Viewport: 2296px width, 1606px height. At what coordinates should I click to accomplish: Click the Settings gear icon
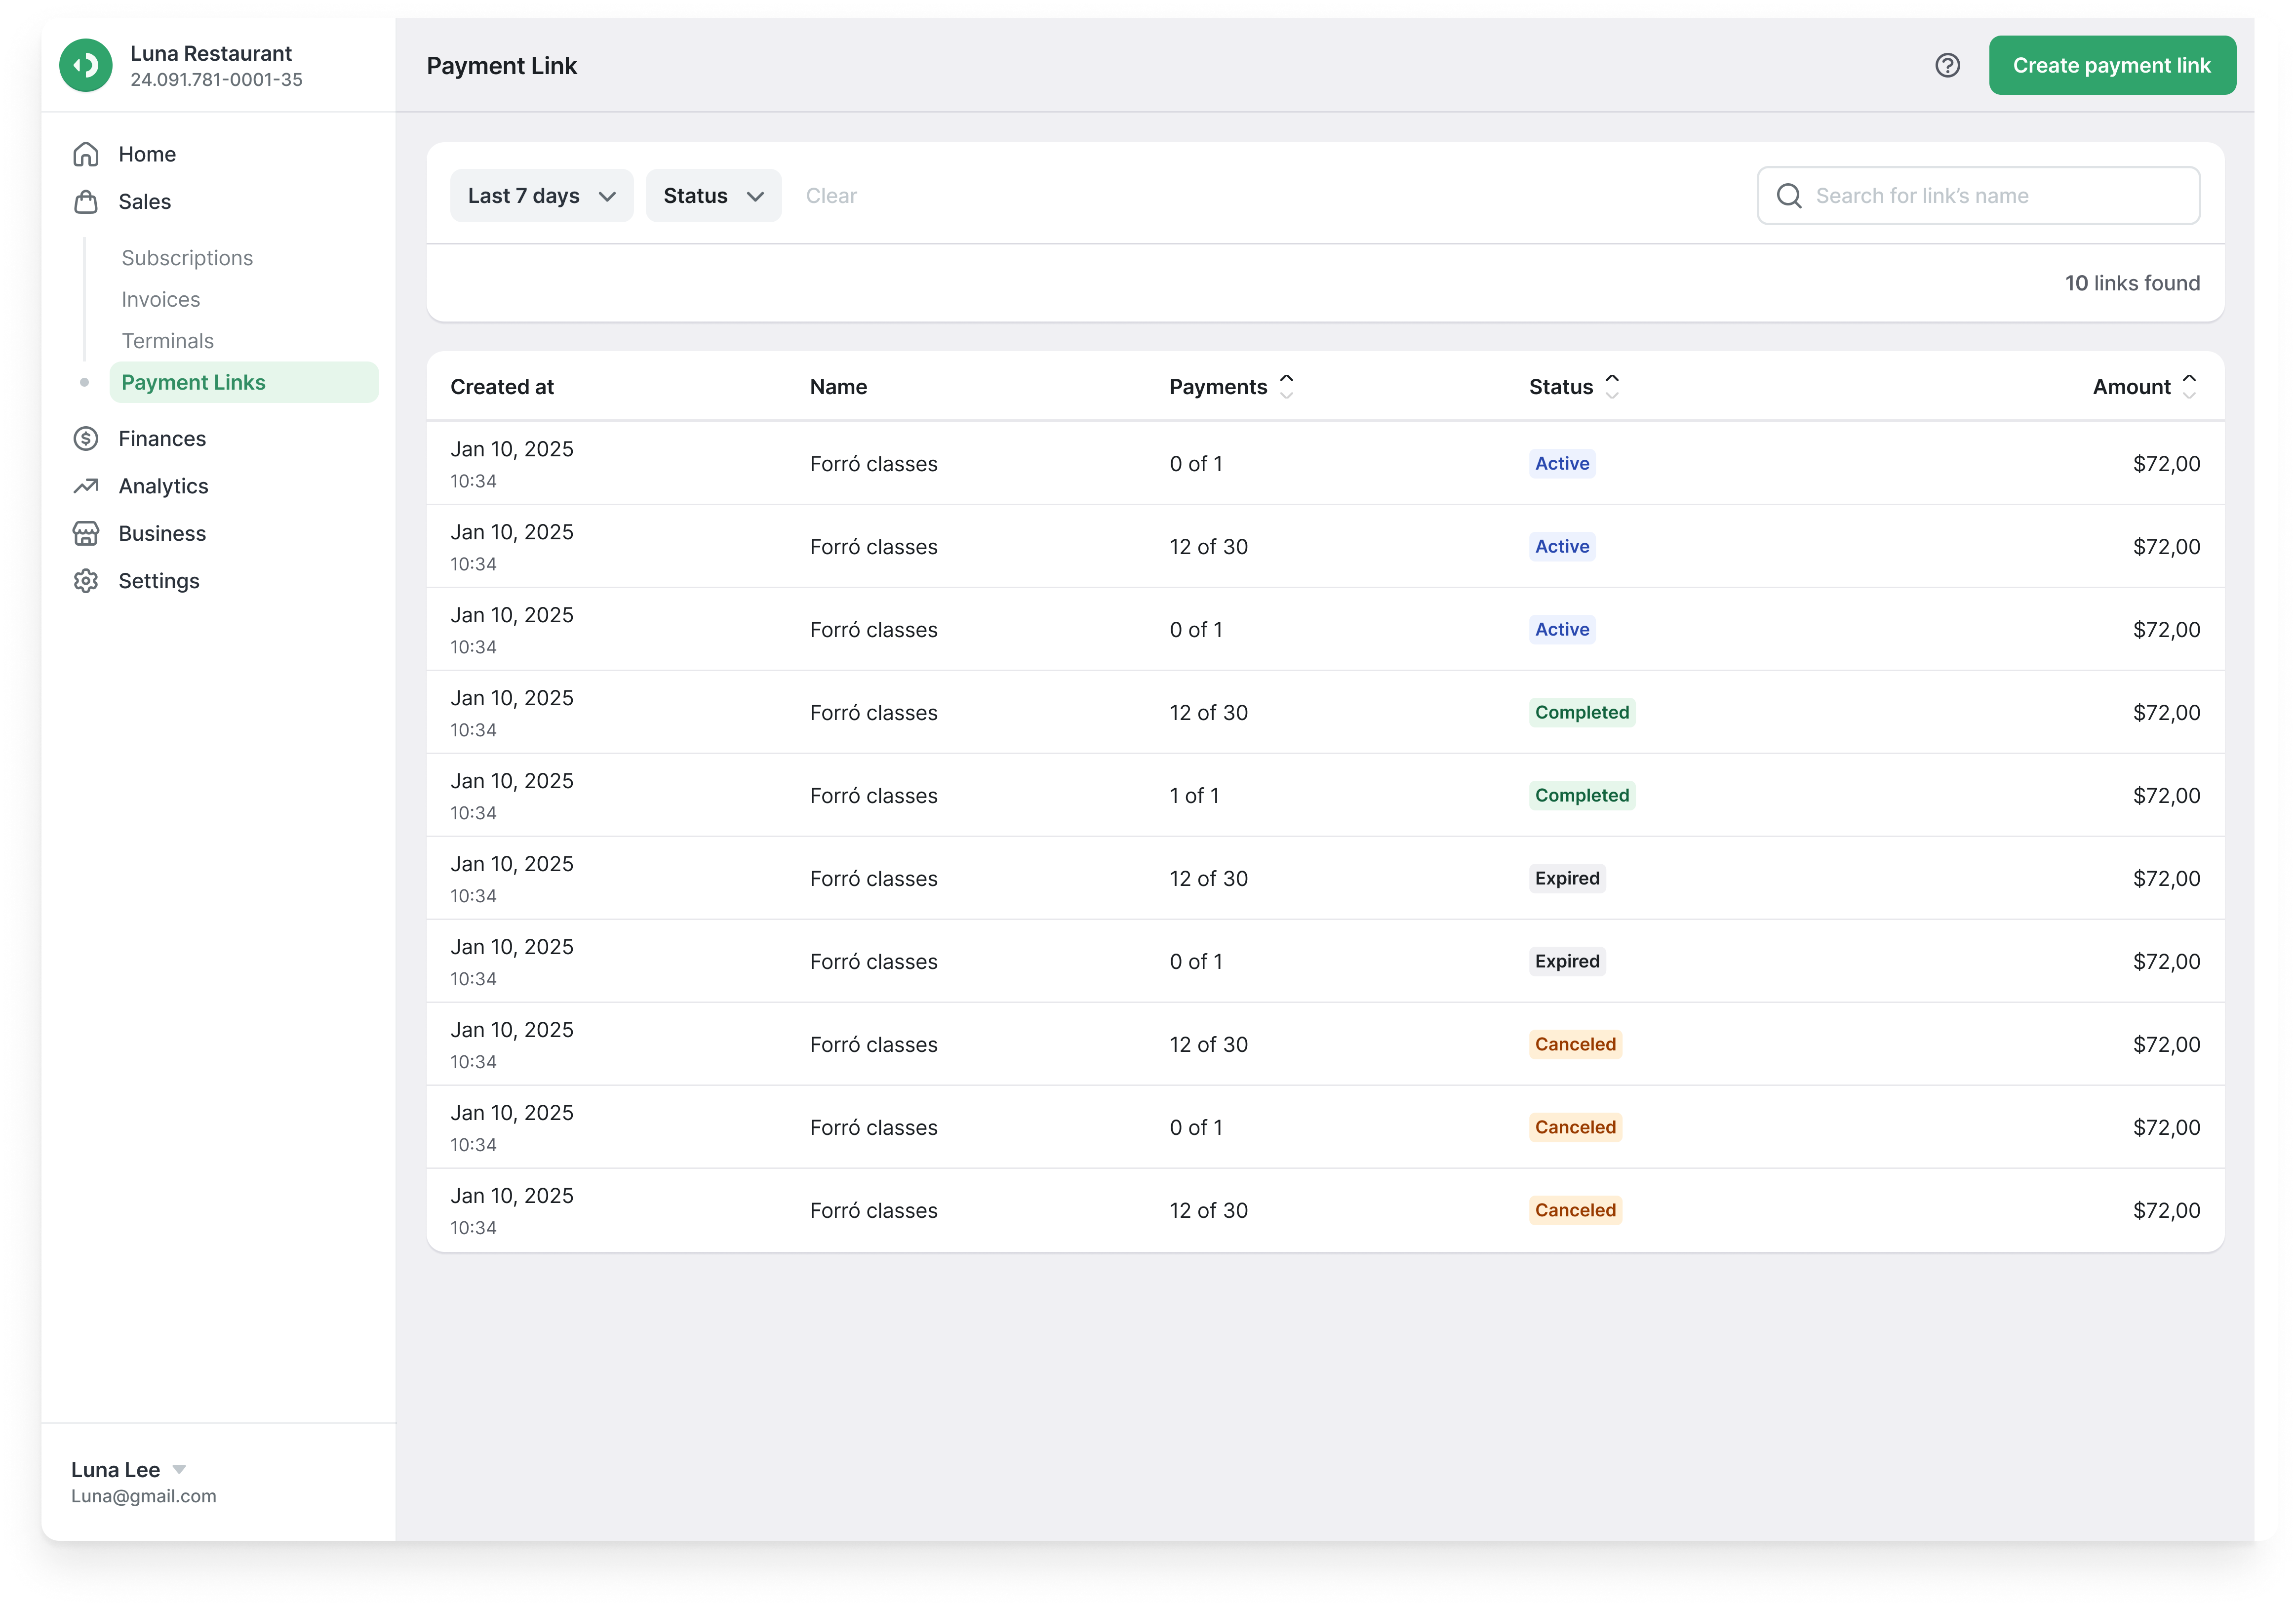point(86,581)
